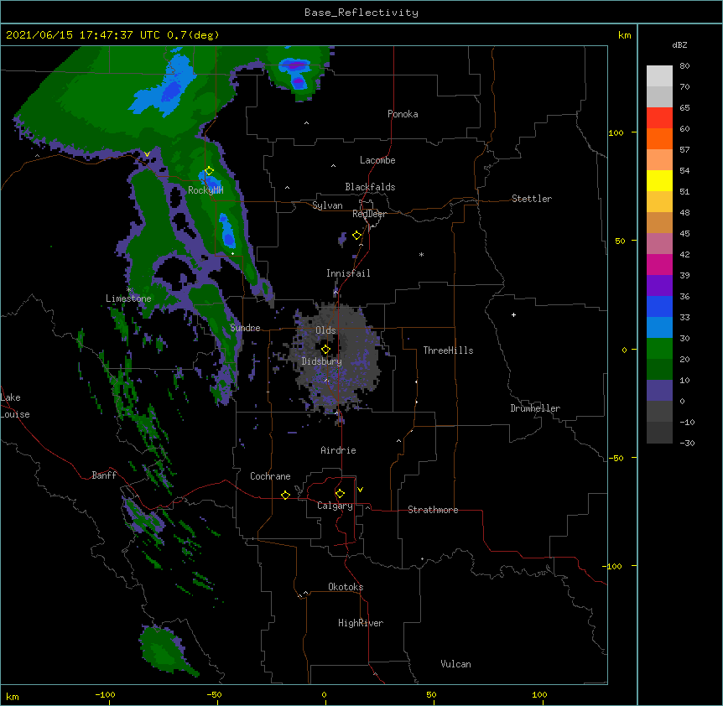723x706 pixels.
Task: Click the HighRiver town label
Action: (361, 623)
